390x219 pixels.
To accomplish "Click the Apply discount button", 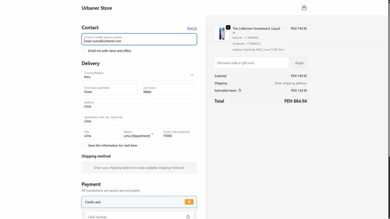I will tap(299, 63).
